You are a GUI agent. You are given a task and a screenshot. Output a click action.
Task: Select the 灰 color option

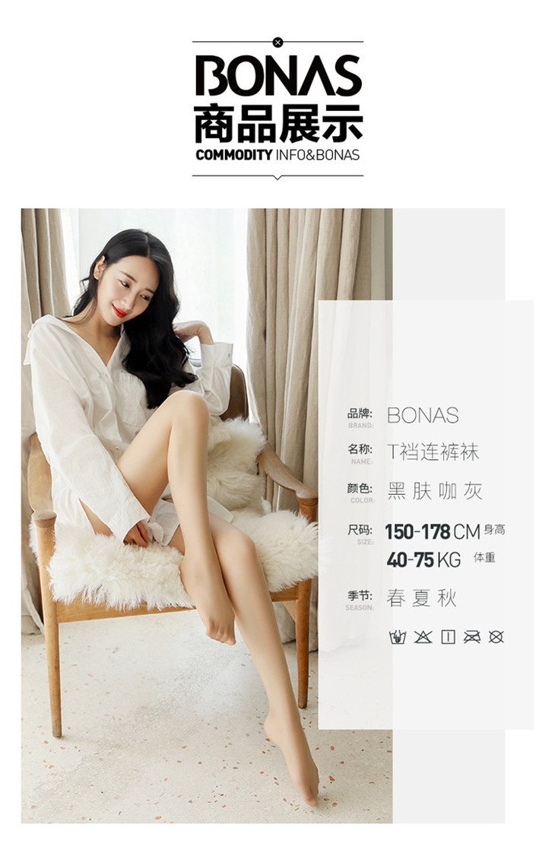(473, 491)
